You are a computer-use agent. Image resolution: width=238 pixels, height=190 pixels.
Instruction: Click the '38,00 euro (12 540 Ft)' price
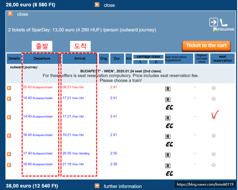tap(32, 186)
